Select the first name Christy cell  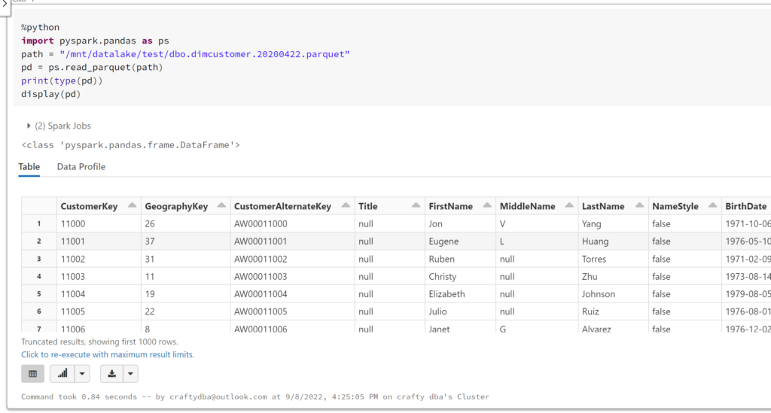460,277
